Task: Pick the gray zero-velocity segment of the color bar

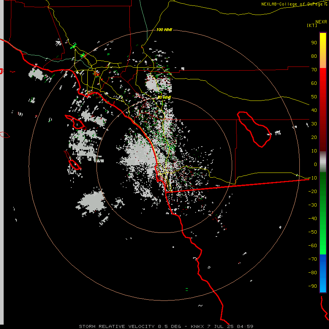Action: click(x=323, y=162)
